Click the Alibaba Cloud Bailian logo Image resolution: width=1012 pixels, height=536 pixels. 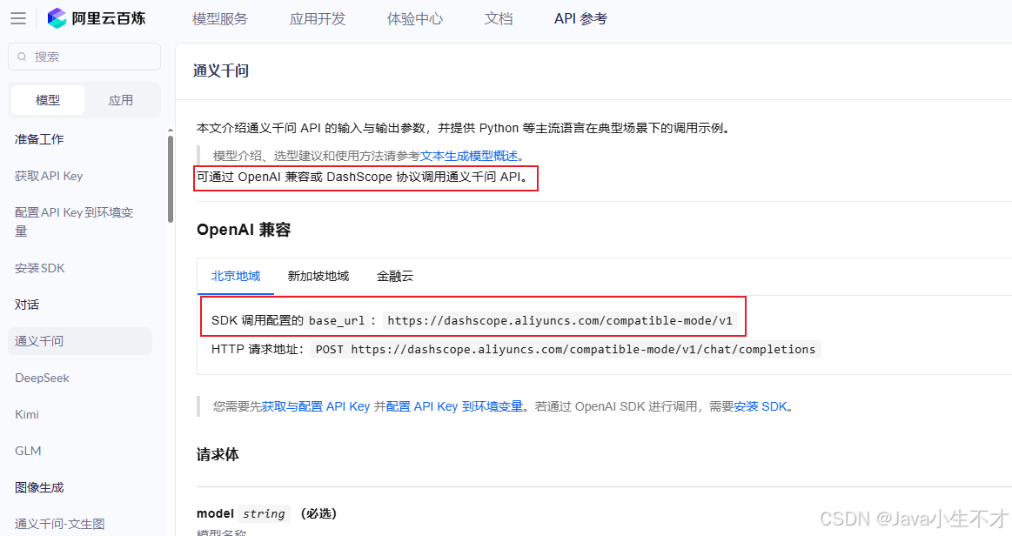(97, 18)
